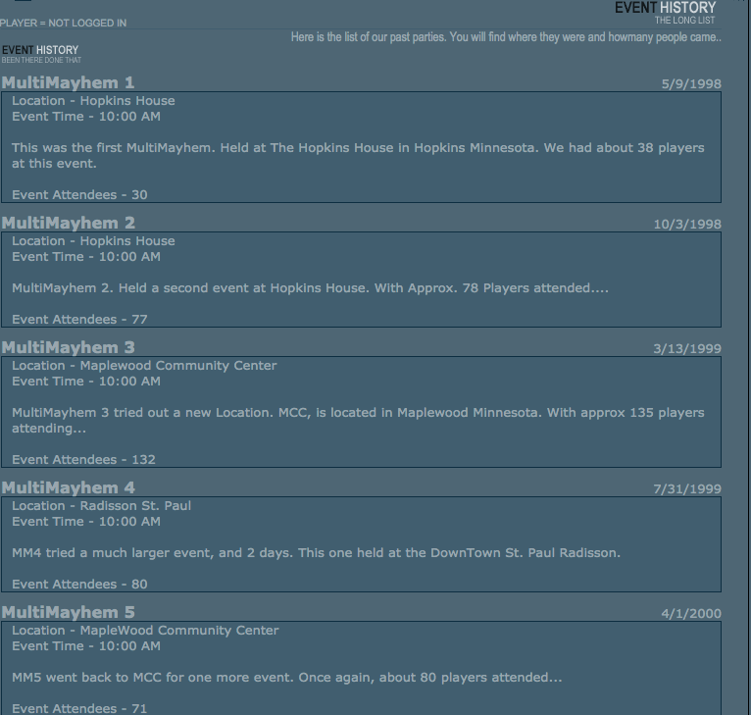Click the 7/31/1999 date label
The height and width of the screenshot is (715, 751).
687,488
